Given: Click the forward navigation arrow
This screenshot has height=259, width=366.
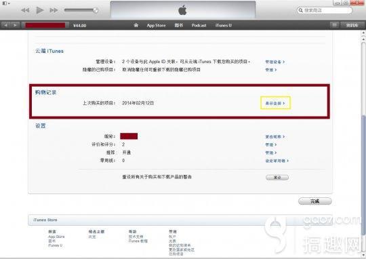Looking at the screenshot, I should point(15,25).
